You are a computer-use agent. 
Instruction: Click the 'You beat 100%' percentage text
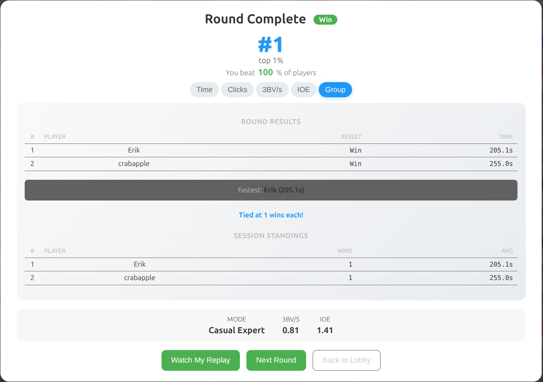271,72
